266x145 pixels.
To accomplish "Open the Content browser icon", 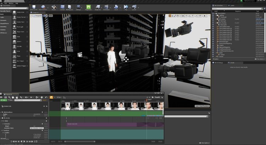I will (x=62, y=7).
